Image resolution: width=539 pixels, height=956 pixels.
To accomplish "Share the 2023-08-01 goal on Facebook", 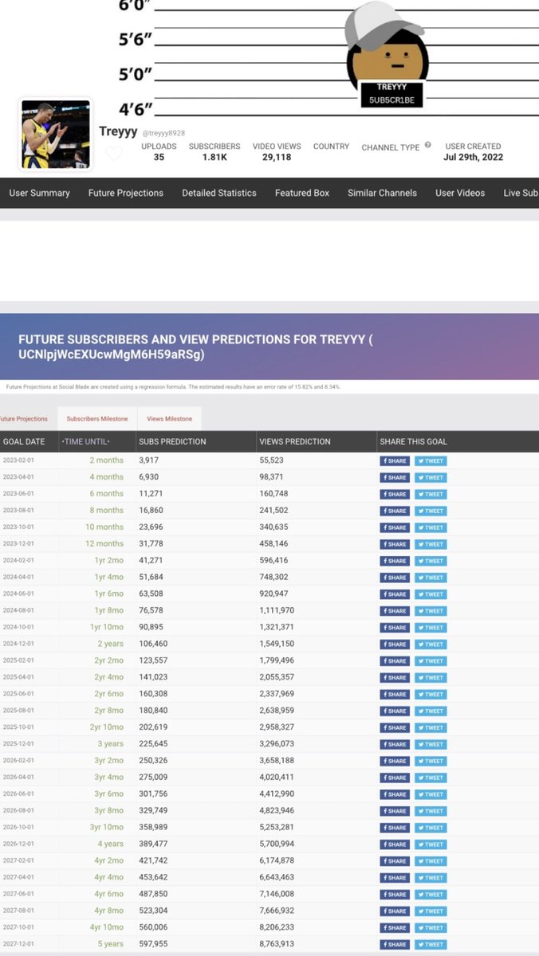I will tap(395, 511).
